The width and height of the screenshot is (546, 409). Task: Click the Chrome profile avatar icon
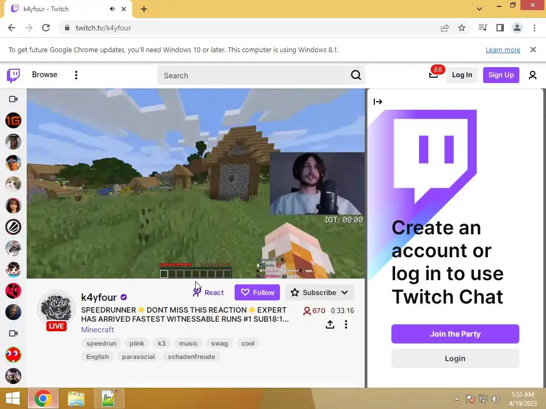[517, 28]
